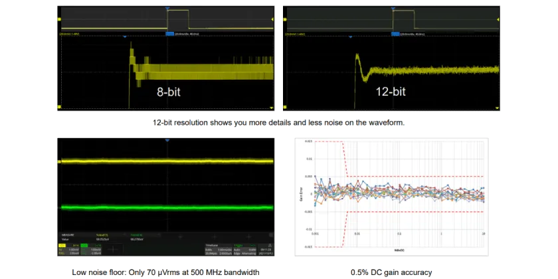Click the yellow C1 measurement readout
Image resolution: width=558 pixels, height=279 pixels.
point(102,237)
